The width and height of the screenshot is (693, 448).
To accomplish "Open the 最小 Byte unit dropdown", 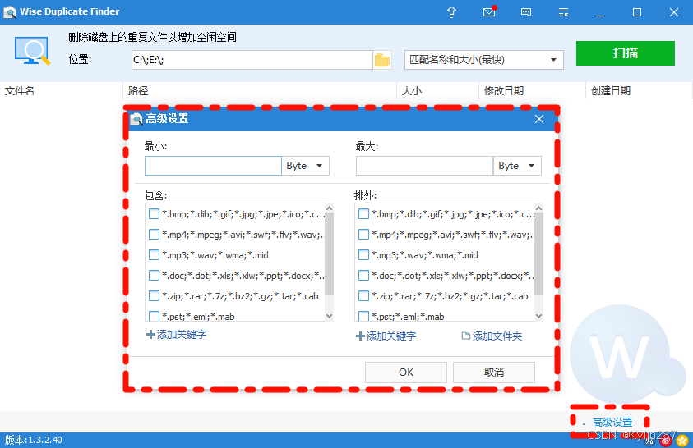I will (x=306, y=166).
